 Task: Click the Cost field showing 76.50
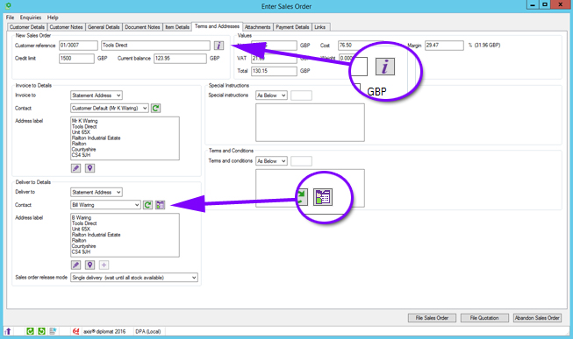pyautogui.click(x=361, y=46)
